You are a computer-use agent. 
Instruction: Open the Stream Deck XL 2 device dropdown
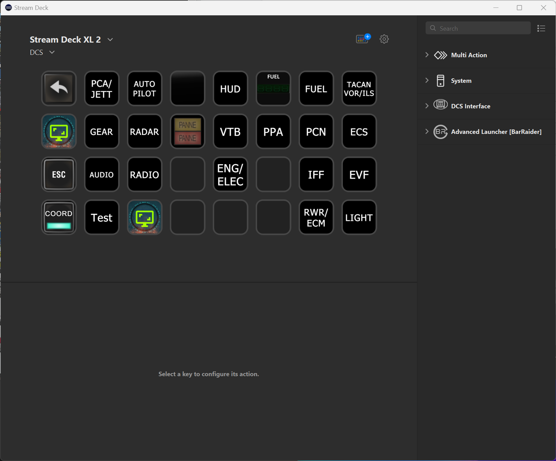[110, 40]
